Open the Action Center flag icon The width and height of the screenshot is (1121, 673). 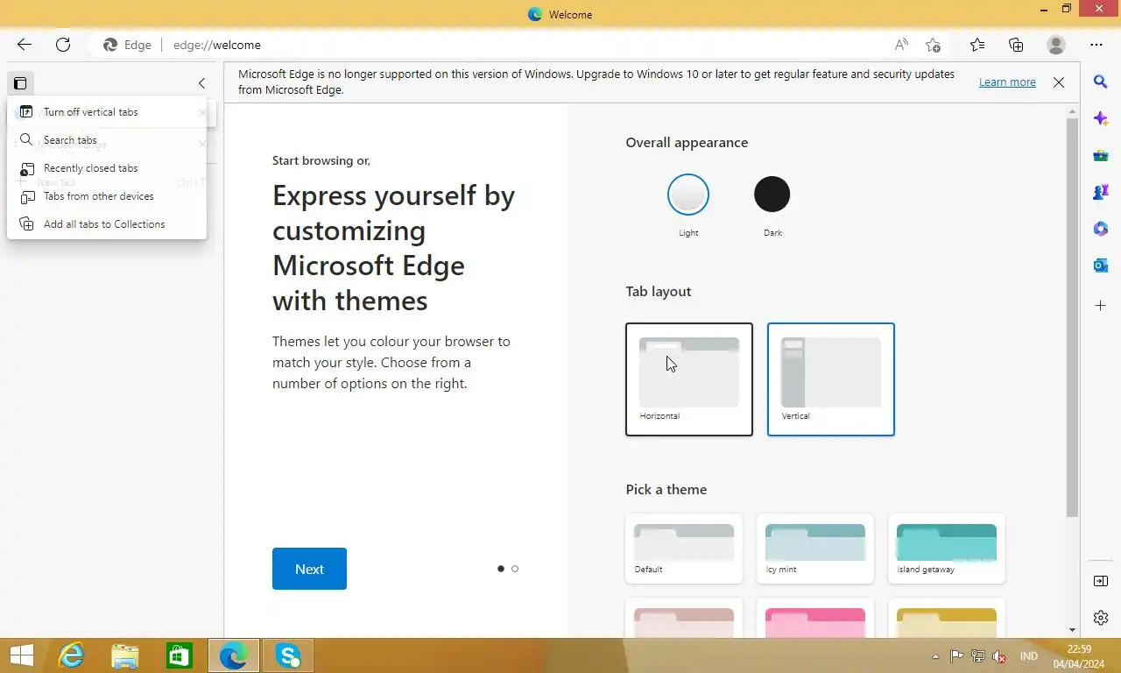coord(956,656)
